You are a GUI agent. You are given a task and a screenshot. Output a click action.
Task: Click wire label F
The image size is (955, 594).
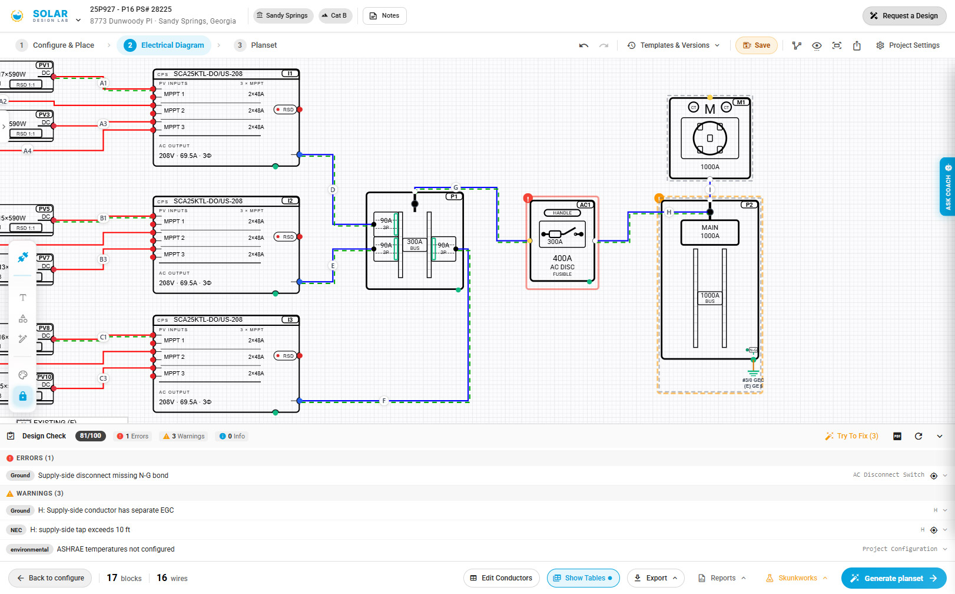[384, 401]
